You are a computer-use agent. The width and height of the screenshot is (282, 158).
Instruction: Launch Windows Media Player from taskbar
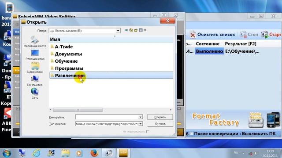click(x=78, y=153)
